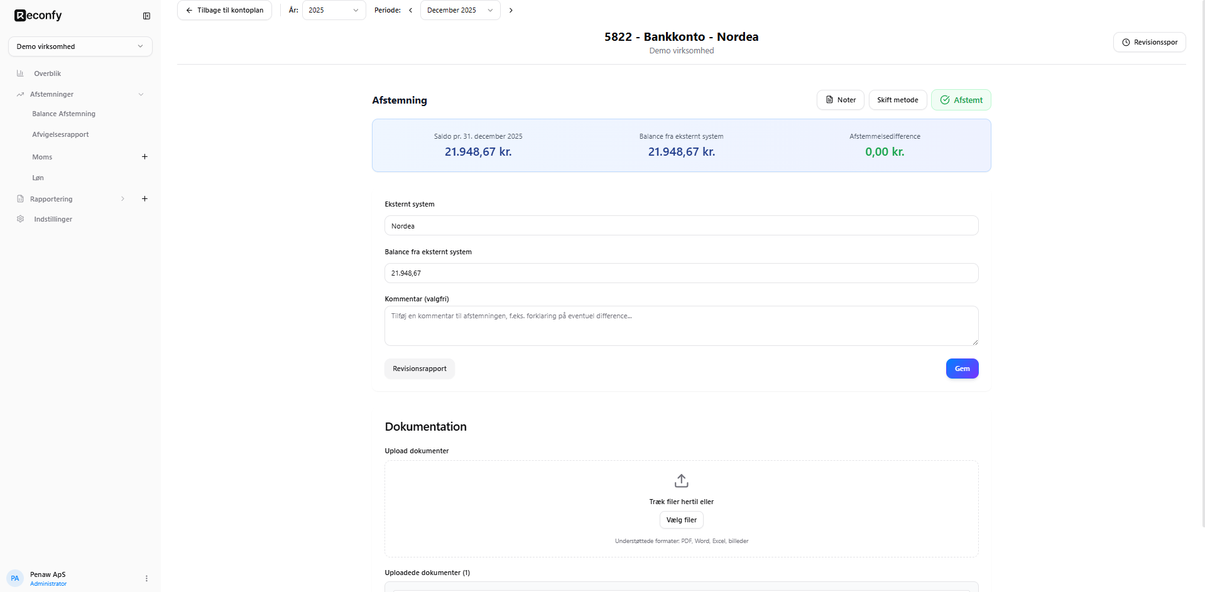
Task: Collapse the sidebar panel icon
Action: click(x=146, y=16)
